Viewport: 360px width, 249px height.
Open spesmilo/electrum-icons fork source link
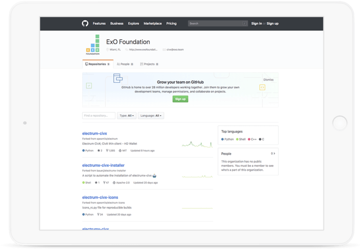click(x=111, y=203)
